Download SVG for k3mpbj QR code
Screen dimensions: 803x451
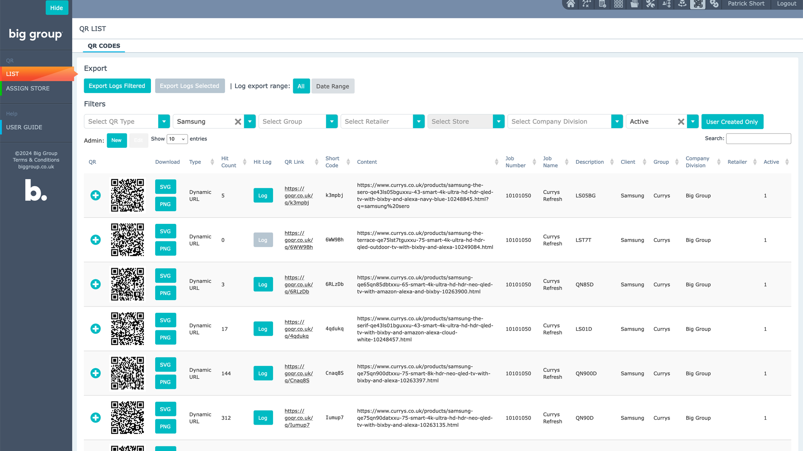click(x=166, y=187)
